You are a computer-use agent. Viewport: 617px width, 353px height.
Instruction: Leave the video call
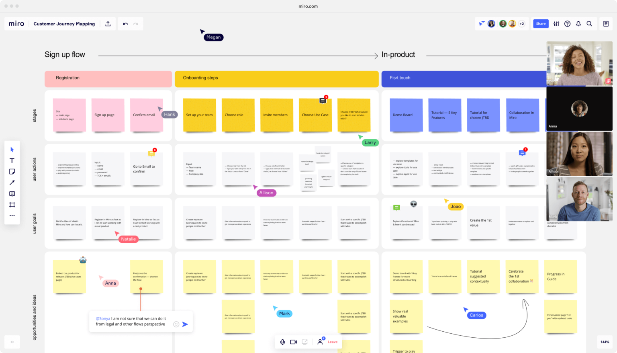pos(333,342)
